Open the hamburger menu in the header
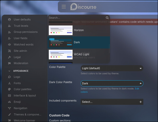158x122 pixels. pyautogui.click(x=64, y=7)
